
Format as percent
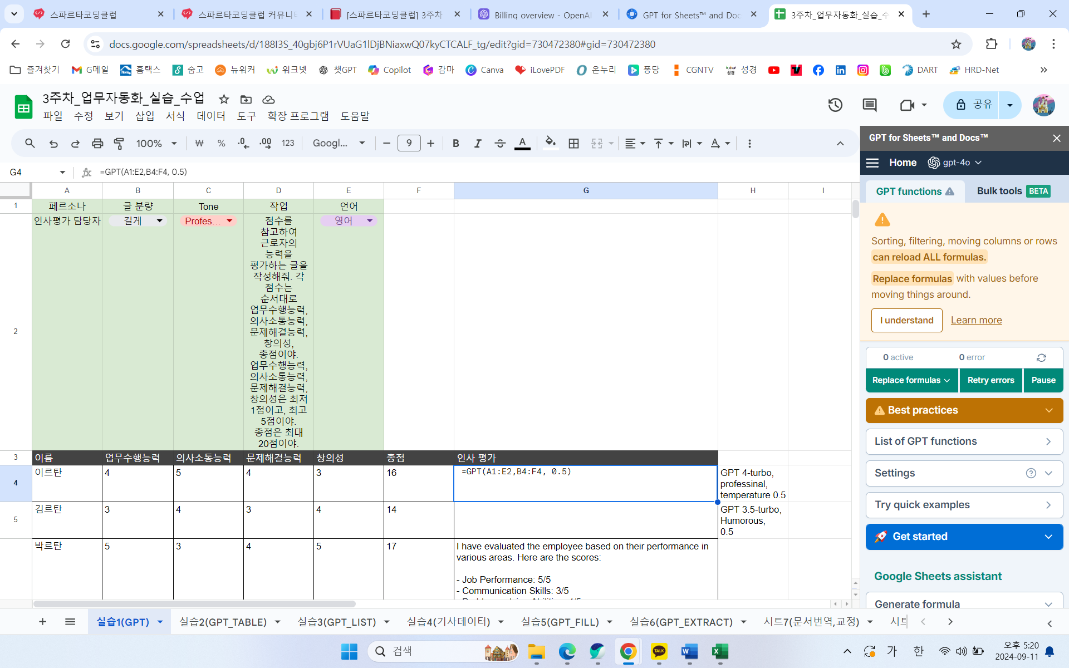(x=221, y=144)
